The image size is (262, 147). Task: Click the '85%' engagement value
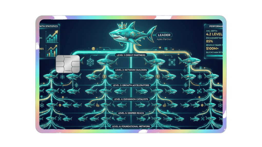click(210, 41)
